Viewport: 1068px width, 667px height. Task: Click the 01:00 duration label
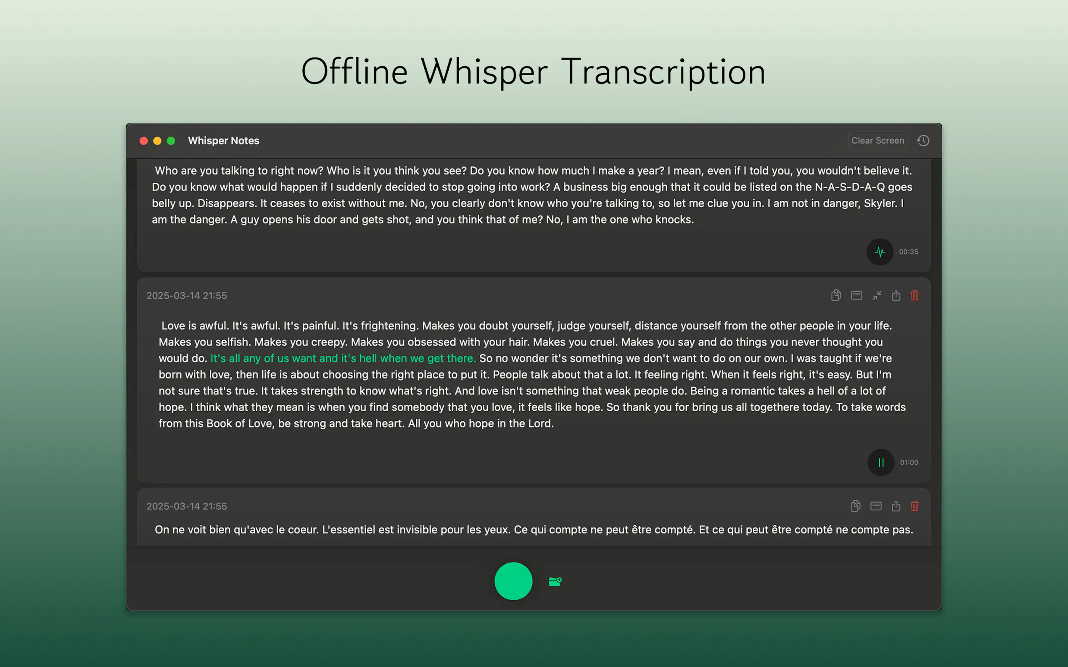tap(909, 462)
